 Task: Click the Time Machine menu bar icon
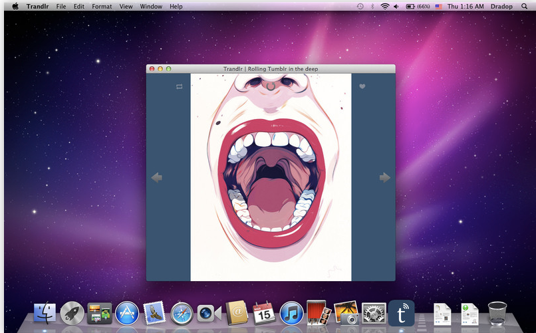point(360,6)
